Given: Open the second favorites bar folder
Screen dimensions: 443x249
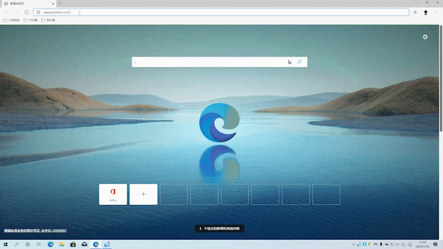Looking at the screenshot, I should (x=31, y=20).
